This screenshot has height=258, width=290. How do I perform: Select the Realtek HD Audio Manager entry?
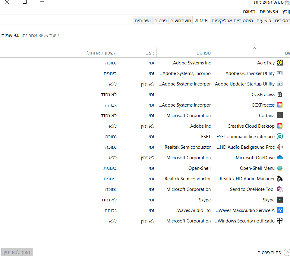247,179
